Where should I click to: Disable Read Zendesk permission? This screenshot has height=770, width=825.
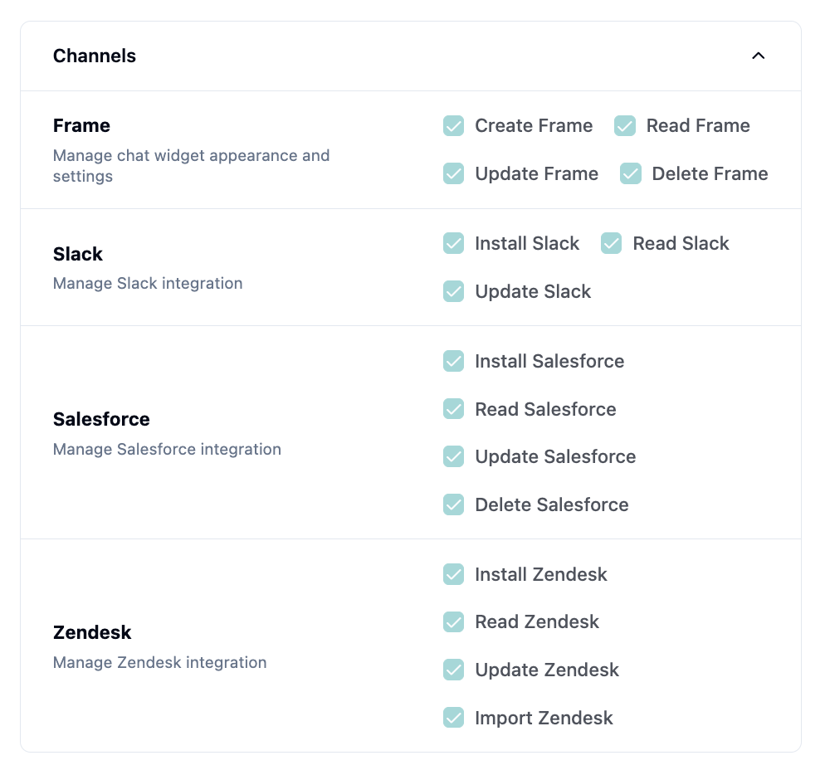[x=453, y=621]
